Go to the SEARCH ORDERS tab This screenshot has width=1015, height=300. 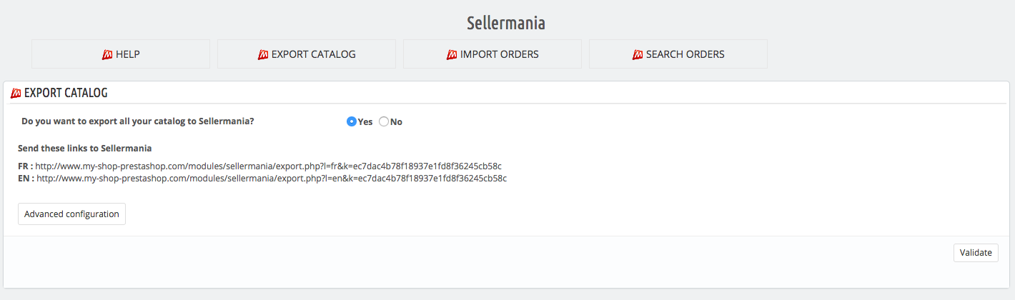click(678, 54)
